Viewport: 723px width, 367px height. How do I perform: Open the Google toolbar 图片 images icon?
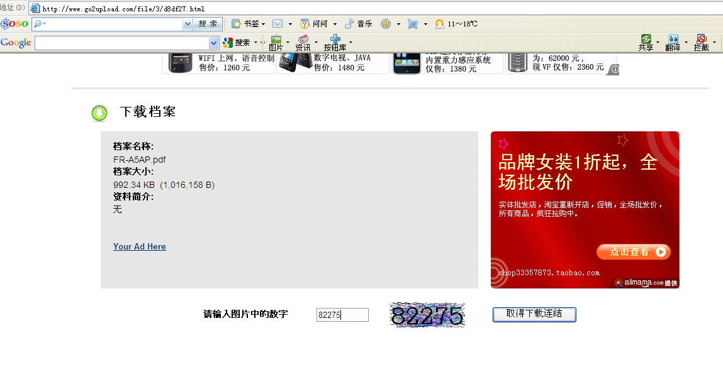point(276,43)
